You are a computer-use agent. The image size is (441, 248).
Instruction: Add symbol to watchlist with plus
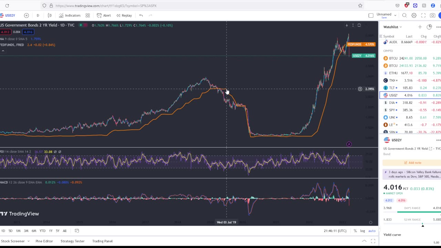coord(420,27)
